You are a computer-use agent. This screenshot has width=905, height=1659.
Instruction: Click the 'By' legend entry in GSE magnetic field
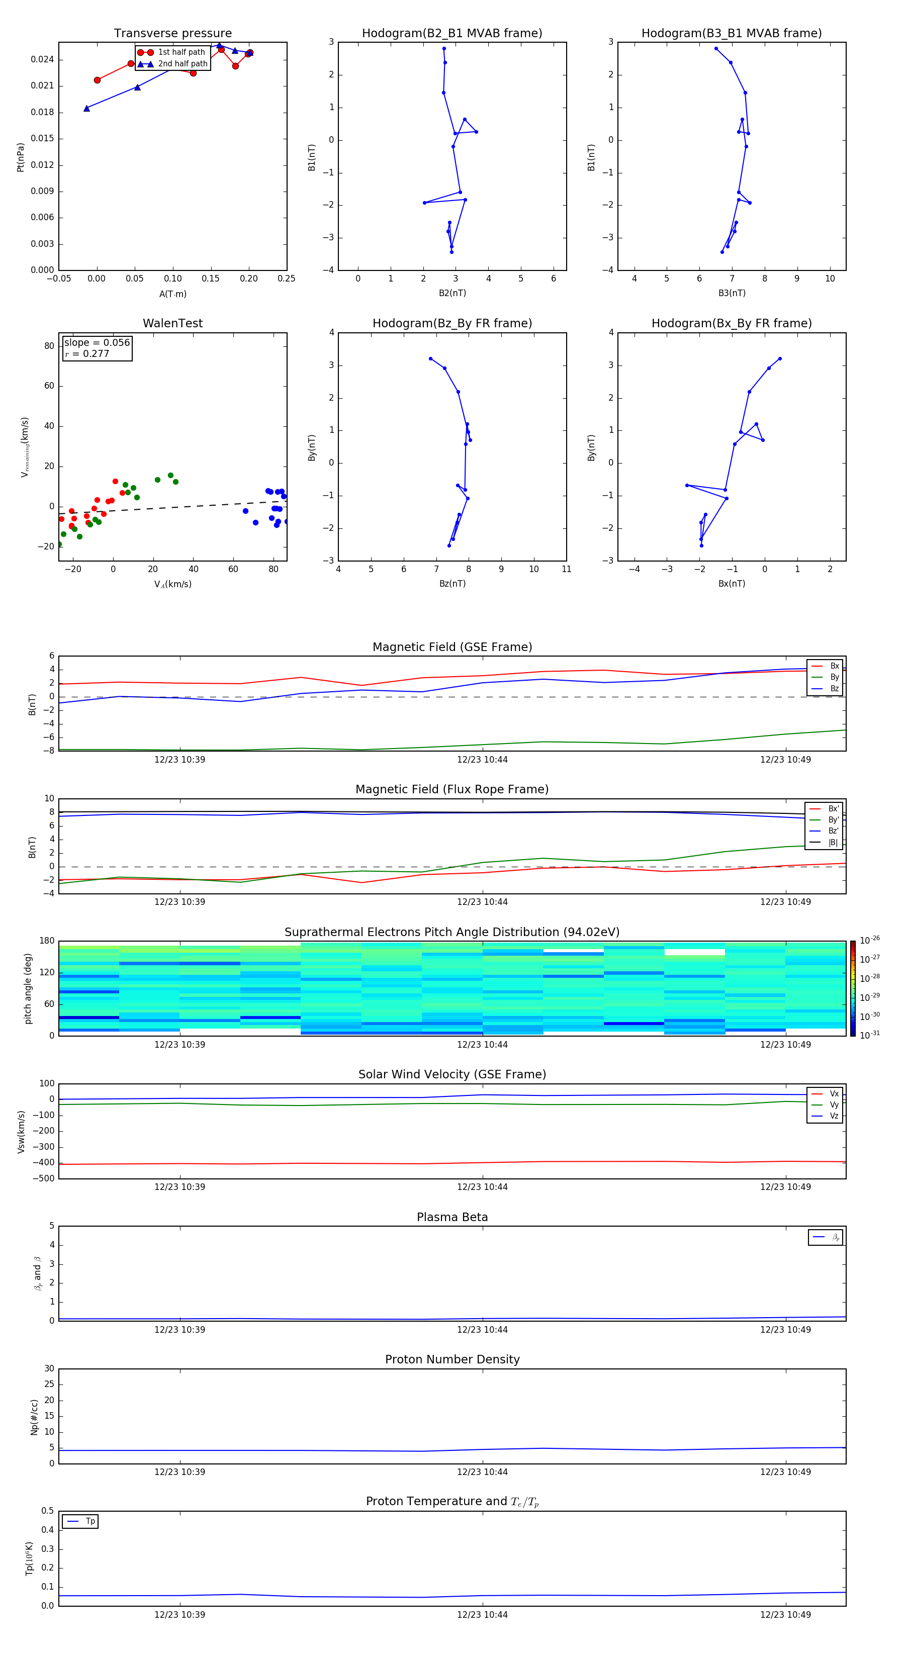tap(825, 678)
